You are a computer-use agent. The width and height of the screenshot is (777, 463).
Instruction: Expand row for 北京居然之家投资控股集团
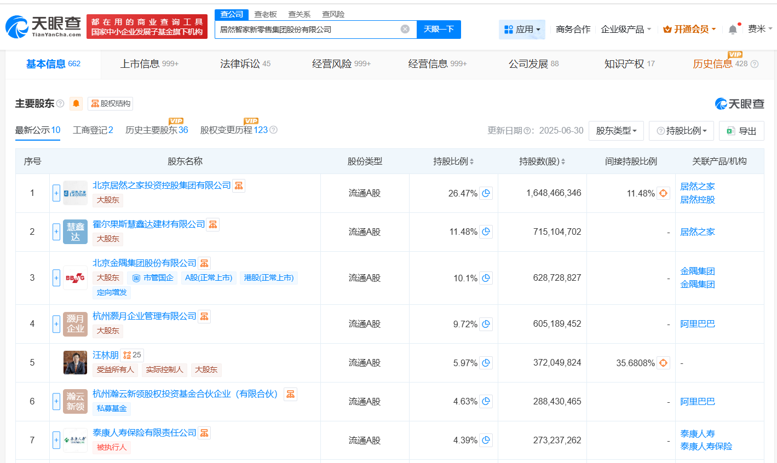pyautogui.click(x=56, y=193)
